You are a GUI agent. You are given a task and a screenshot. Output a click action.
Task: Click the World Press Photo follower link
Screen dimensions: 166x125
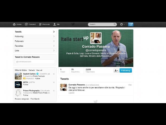[40, 93]
